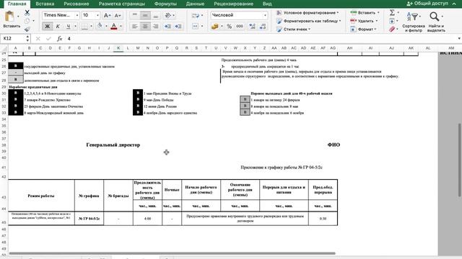Expand the formula bar arrow
This screenshot has height=259, width=462.
pos(459,38)
